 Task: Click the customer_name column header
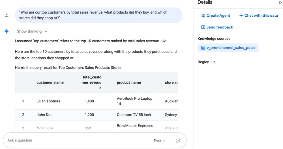coord(50,83)
